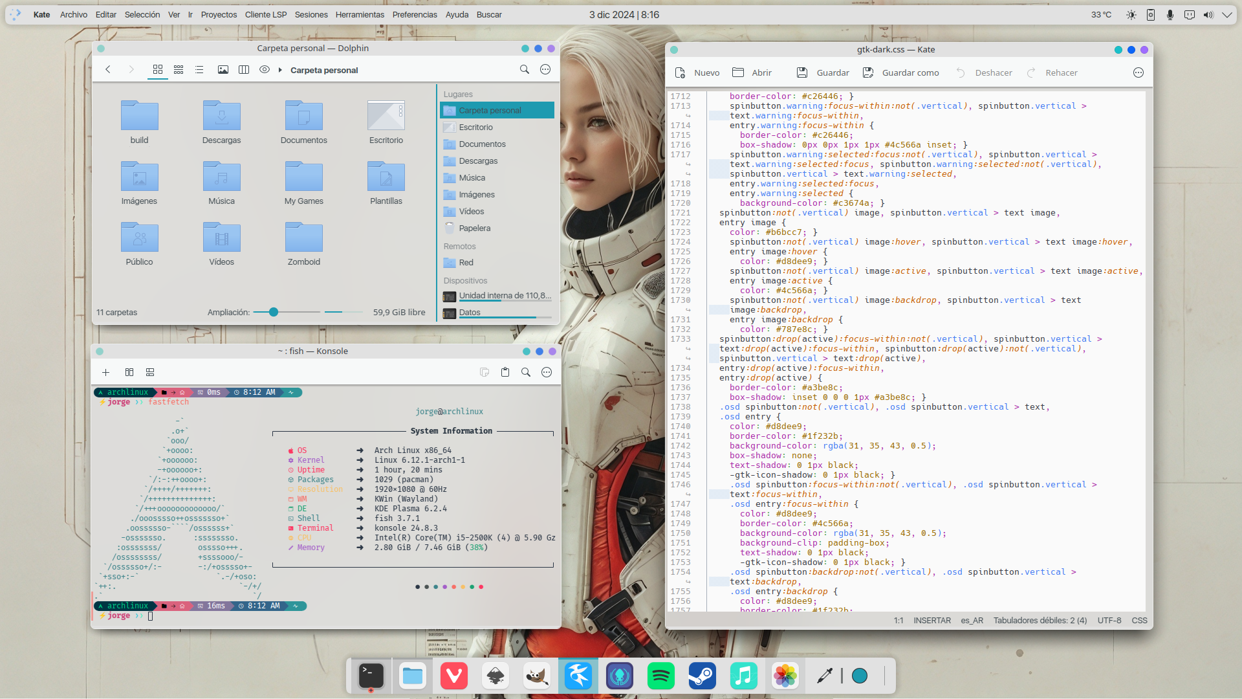
Task: Open Proyectos menu
Action: coord(219,14)
